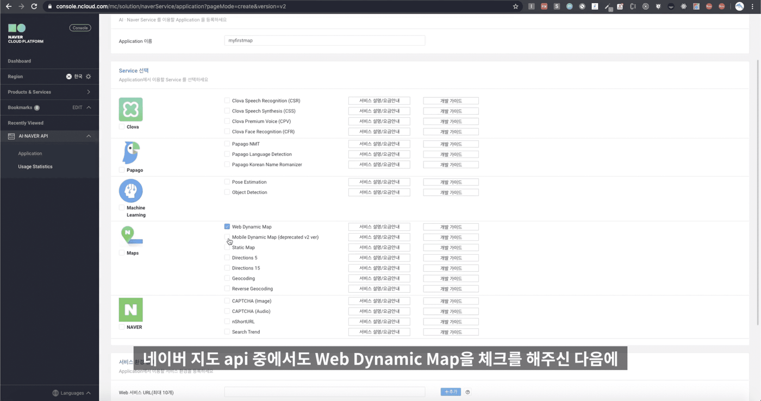The image size is (761, 401).
Task: Click the Korea region flag icon
Action: pos(69,77)
